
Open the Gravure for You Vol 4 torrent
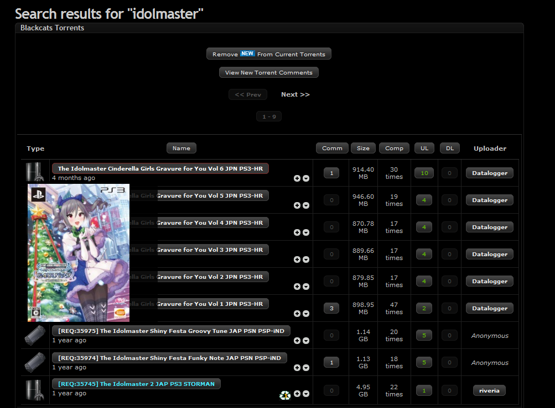pyautogui.click(x=212, y=222)
